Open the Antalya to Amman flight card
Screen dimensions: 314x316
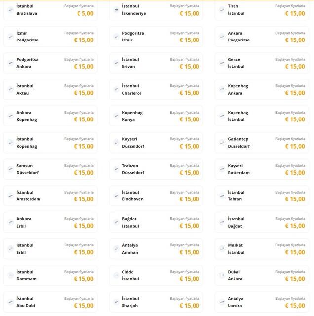click(156, 249)
